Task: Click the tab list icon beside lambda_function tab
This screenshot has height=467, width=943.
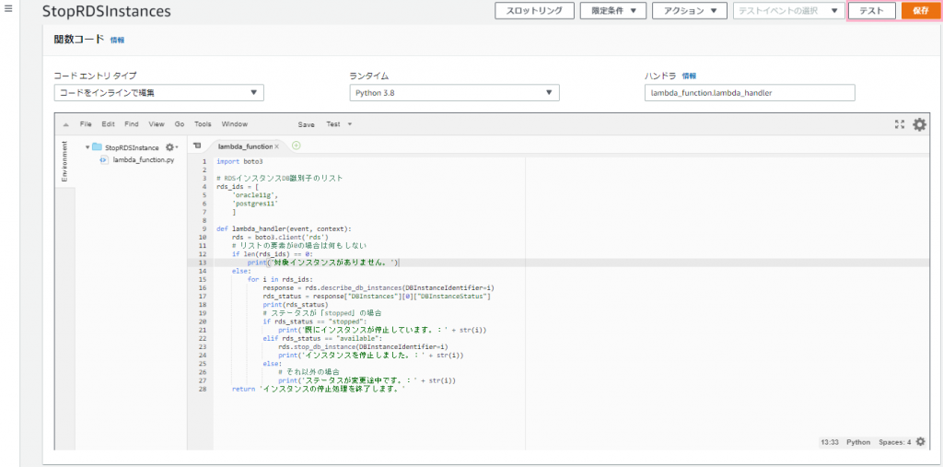Action: (x=198, y=146)
